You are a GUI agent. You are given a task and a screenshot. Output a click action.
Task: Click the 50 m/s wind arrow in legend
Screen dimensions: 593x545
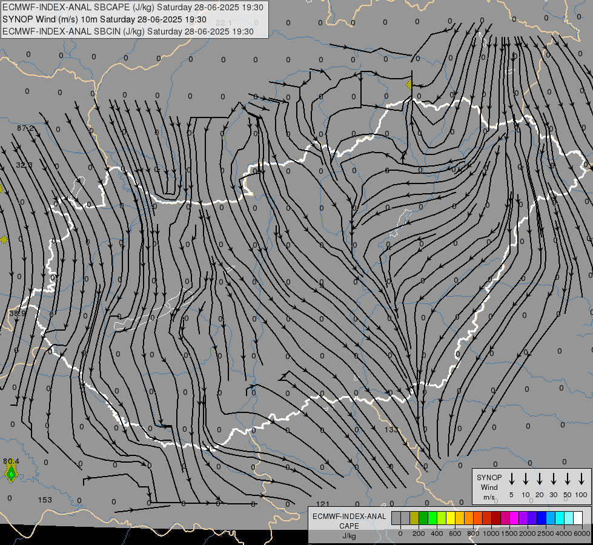[568, 478]
